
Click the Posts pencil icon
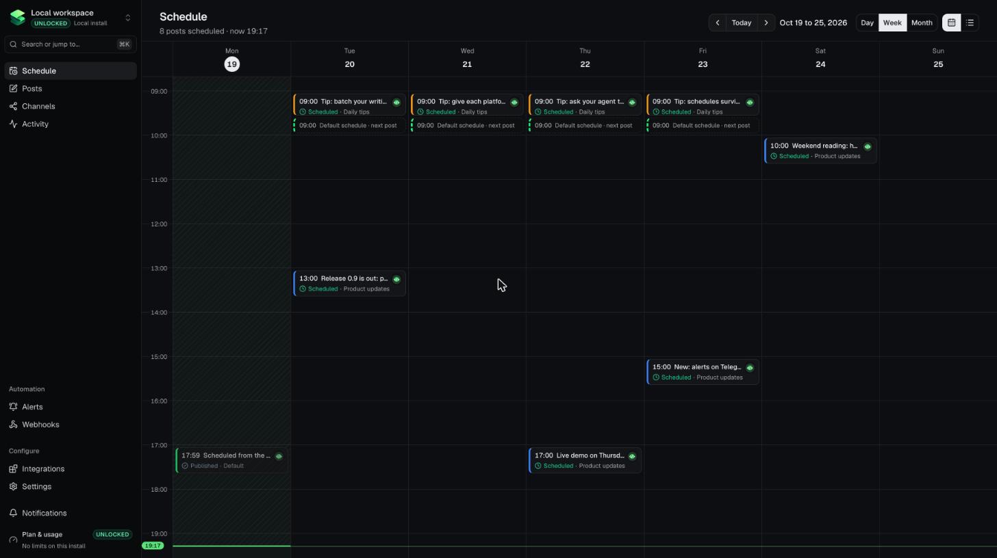(x=13, y=89)
